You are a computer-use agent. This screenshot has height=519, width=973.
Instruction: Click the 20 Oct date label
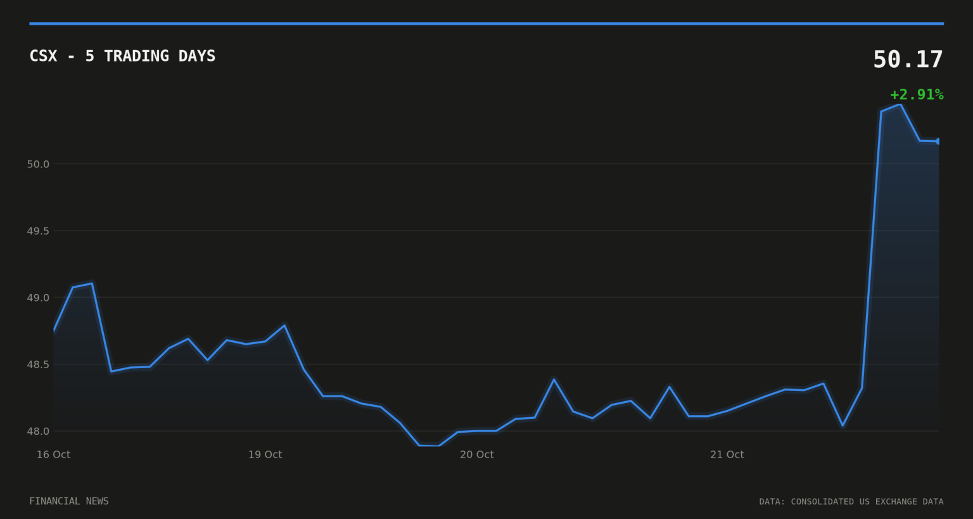click(x=476, y=454)
